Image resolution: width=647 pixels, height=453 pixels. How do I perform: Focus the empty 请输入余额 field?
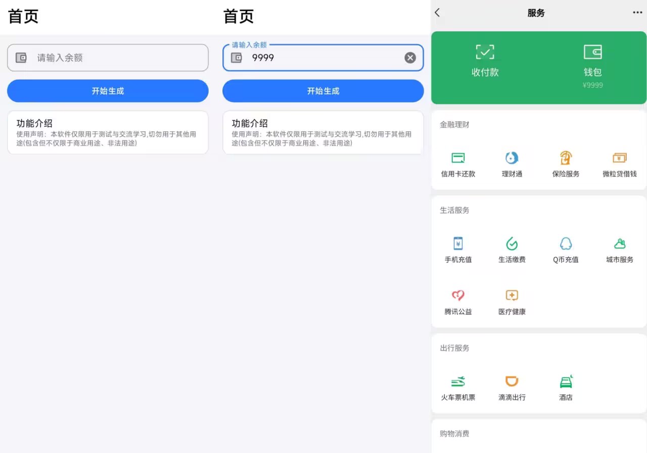(x=108, y=58)
